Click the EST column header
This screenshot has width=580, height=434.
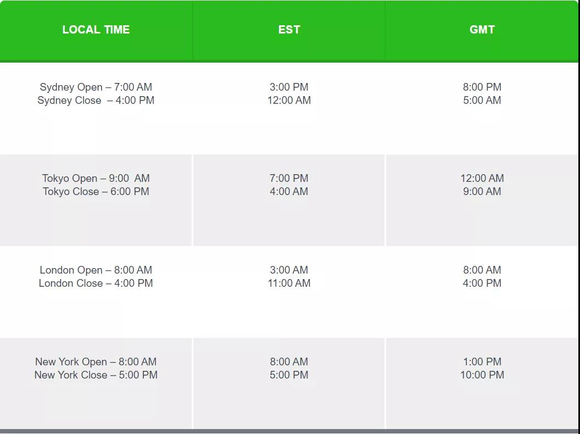(x=289, y=30)
